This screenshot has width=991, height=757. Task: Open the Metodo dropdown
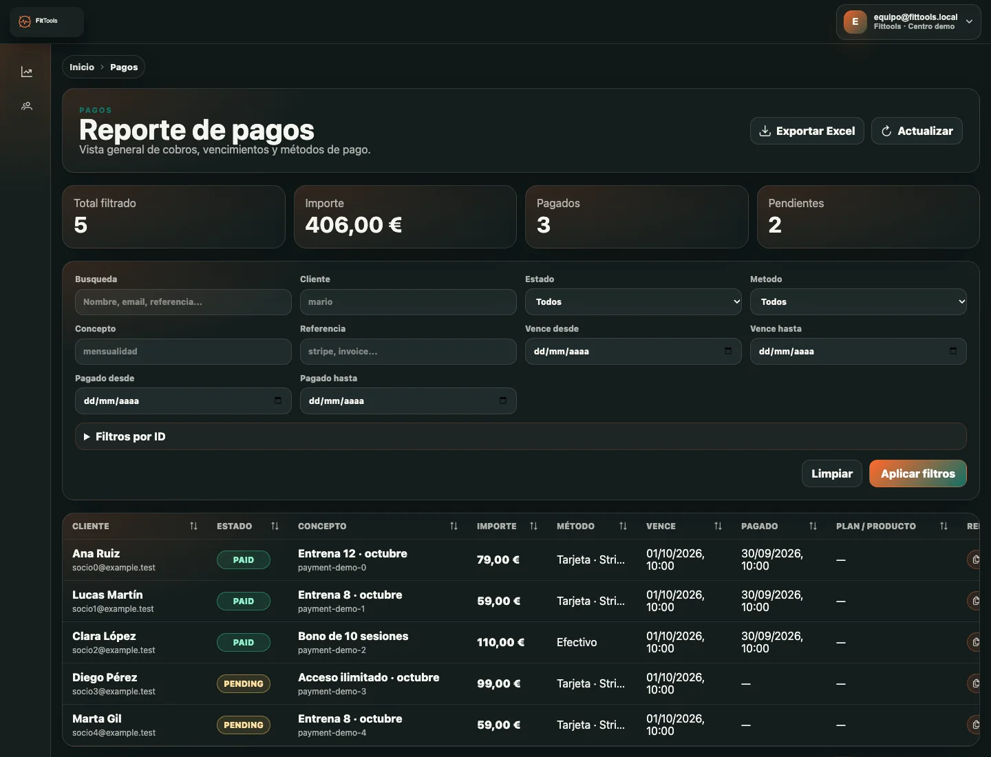tap(858, 301)
